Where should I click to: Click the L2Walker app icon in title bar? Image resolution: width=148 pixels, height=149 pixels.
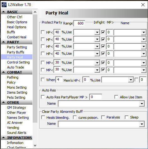point(4,5)
